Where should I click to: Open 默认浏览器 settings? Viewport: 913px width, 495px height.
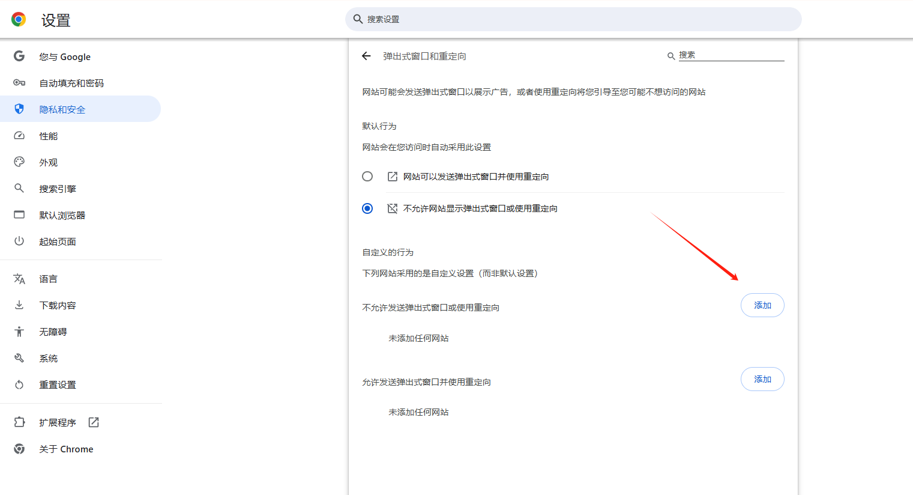(80, 215)
